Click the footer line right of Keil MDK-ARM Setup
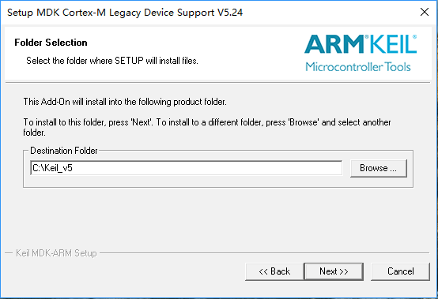This screenshot has width=438, height=299. [265, 253]
